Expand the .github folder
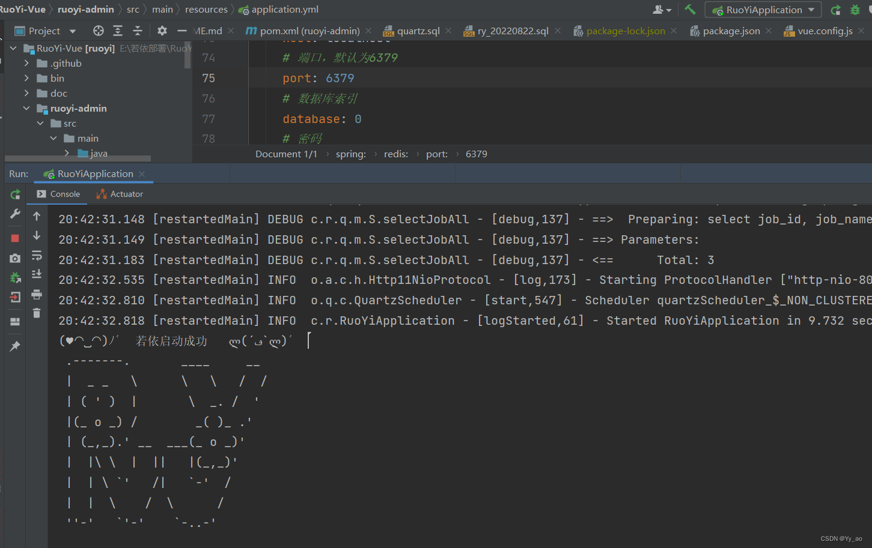 (26, 63)
